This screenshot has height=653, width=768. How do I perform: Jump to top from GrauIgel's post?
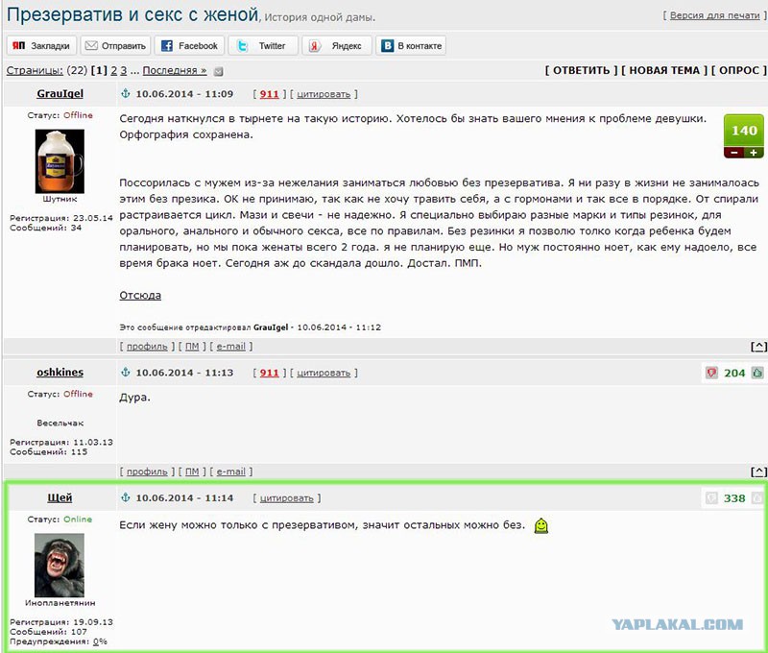pyautogui.click(x=758, y=347)
